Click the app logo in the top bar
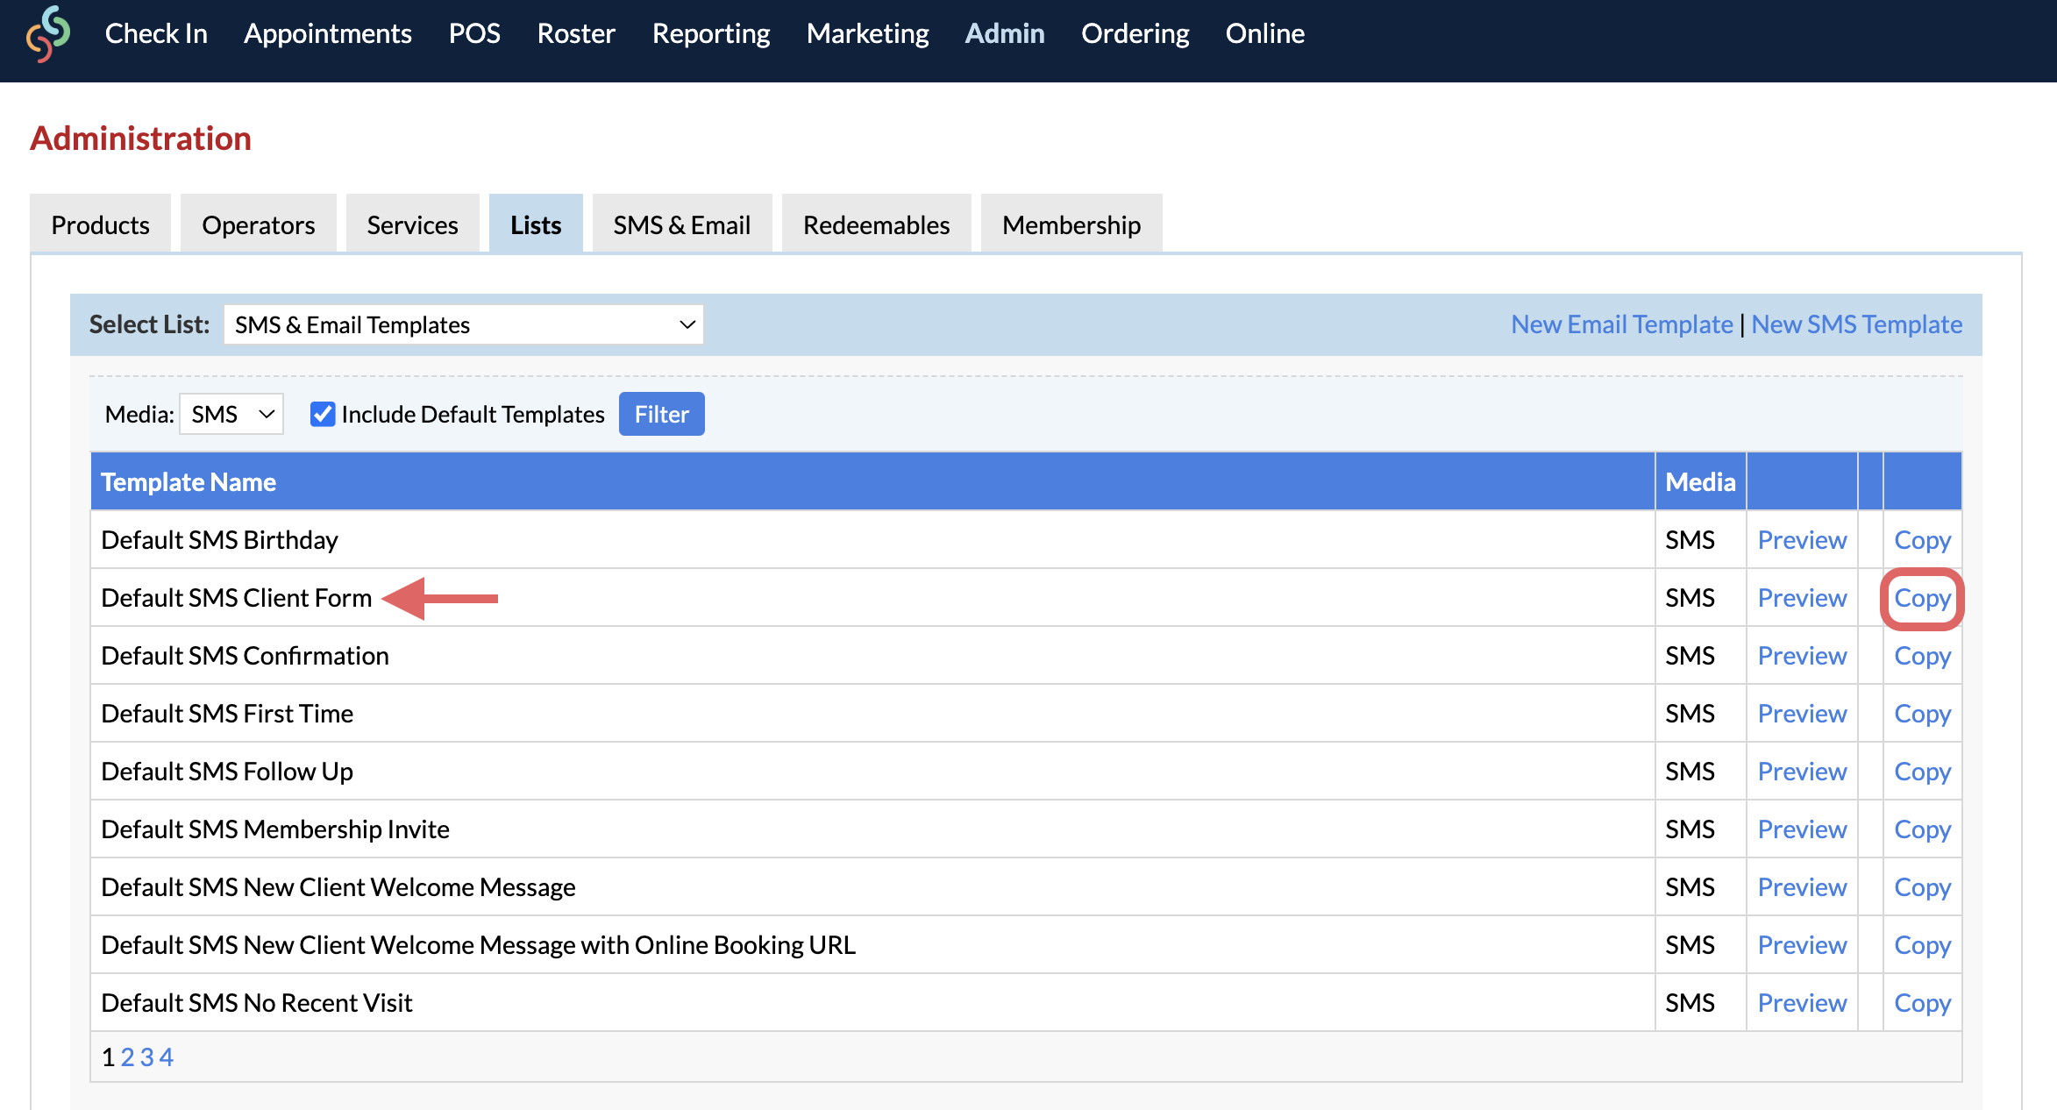Image resolution: width=2057 pixels, height=1110 pixels. pyautogui.click(x=48, y=35)
